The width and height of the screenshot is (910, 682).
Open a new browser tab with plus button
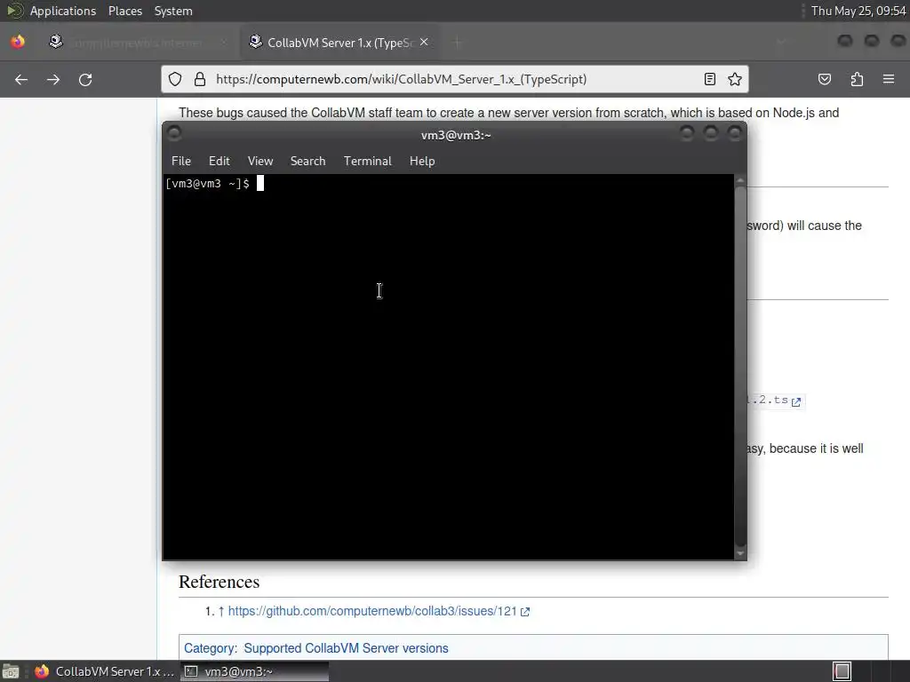point(458,42)
